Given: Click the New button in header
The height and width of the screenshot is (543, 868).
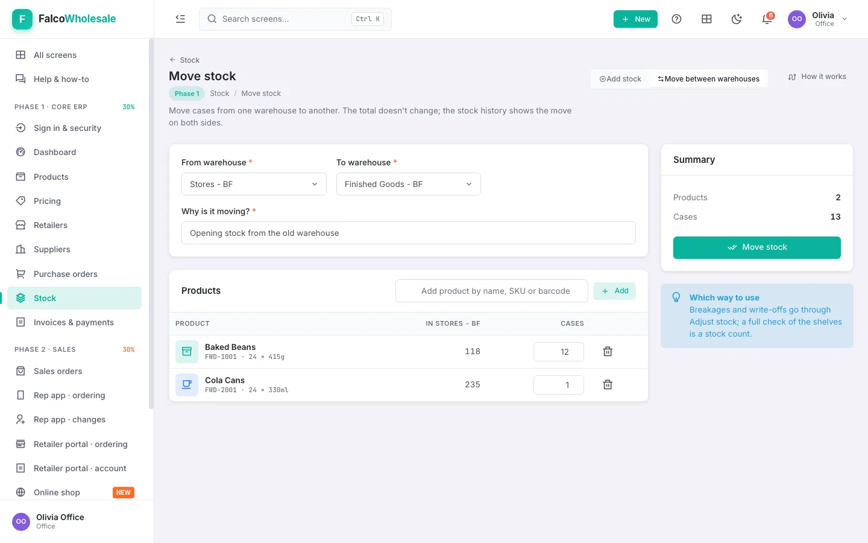Looking at the screenshot, I should (635, 19).
